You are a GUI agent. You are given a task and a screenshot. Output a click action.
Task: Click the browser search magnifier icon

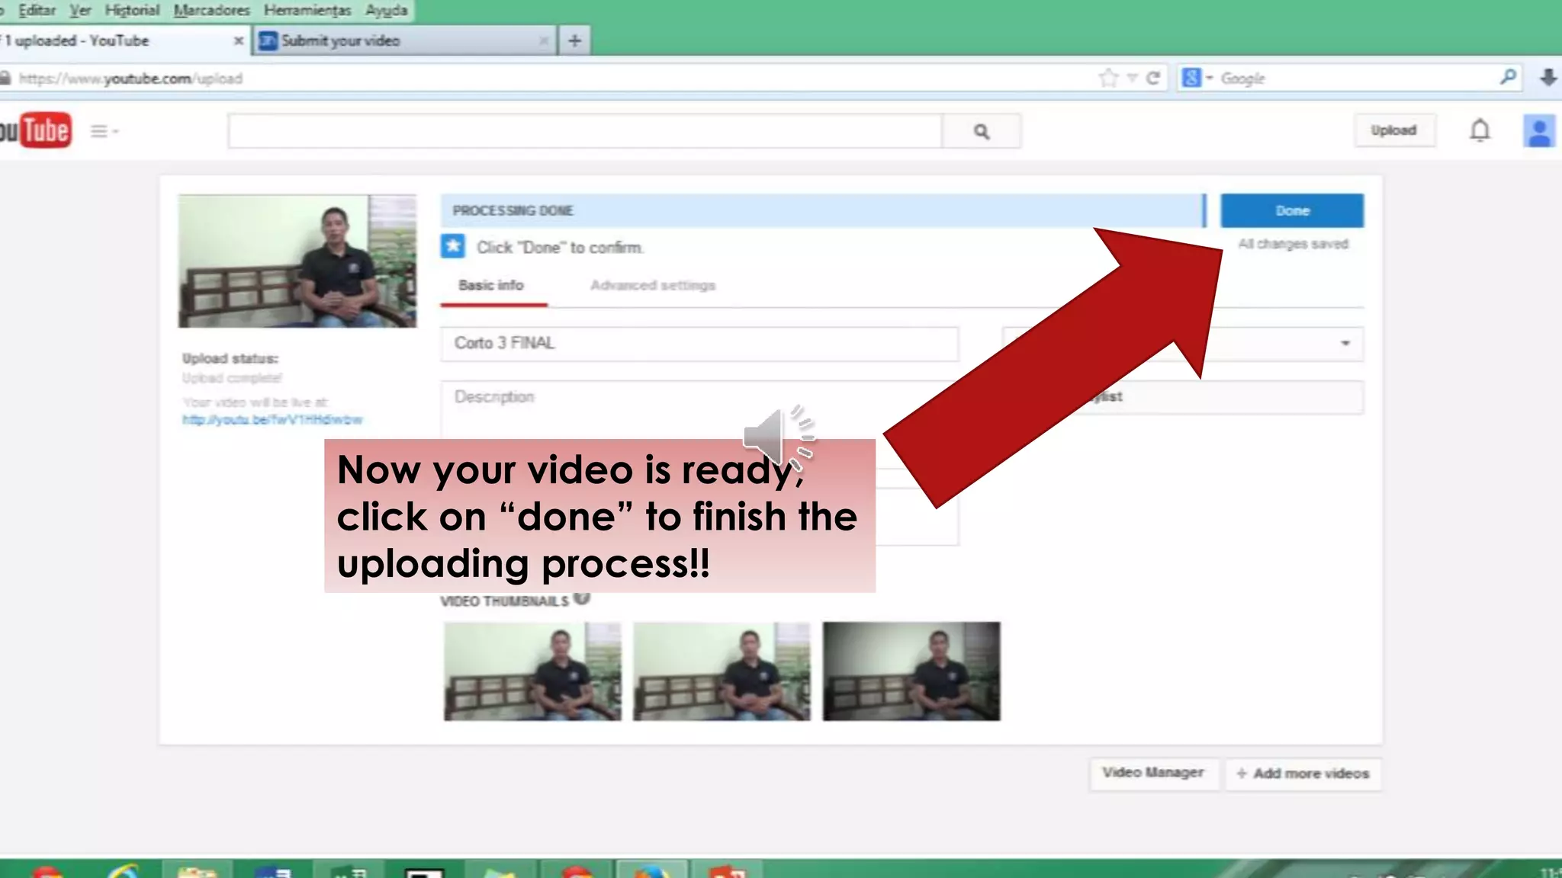[x=1508, y=77]
